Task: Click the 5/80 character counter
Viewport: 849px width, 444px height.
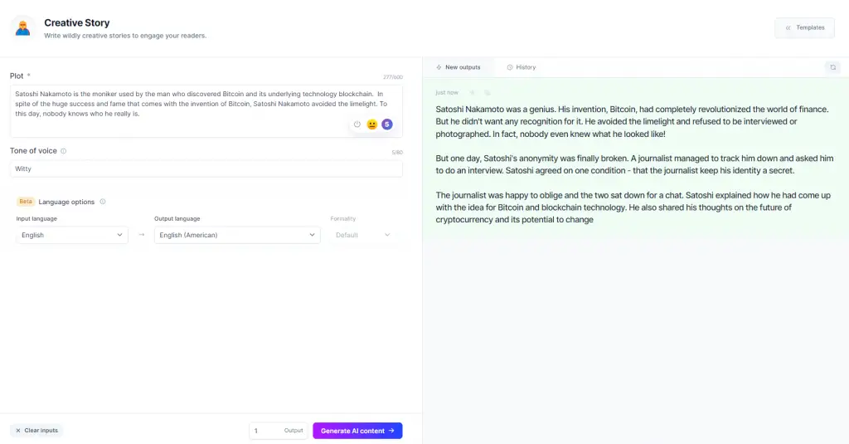Action: [x=397, y=153]
